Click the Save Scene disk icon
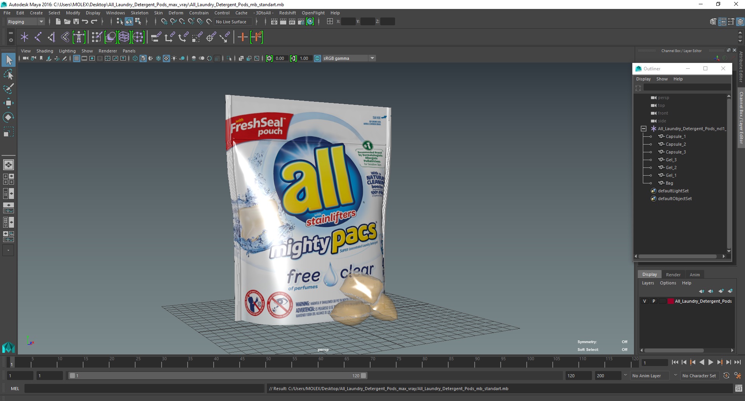745x401 pixels. click(76, 22)
